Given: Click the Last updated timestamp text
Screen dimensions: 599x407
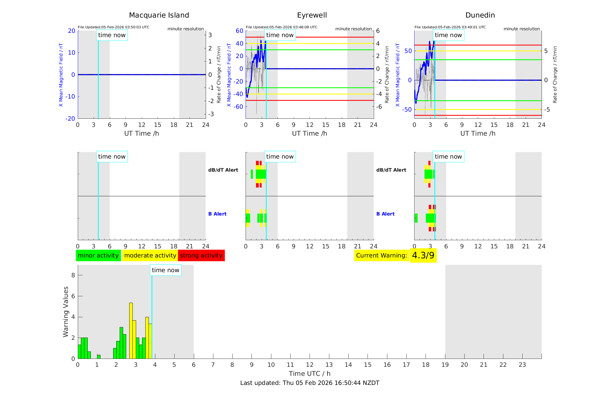Looking at the screenshot, I should click(310, 383).
